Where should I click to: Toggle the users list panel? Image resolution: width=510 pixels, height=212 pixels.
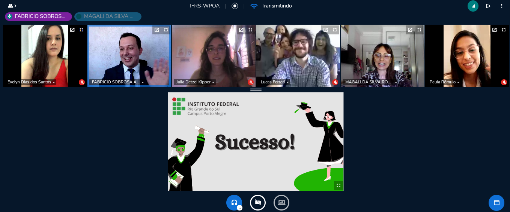[12, 6]
